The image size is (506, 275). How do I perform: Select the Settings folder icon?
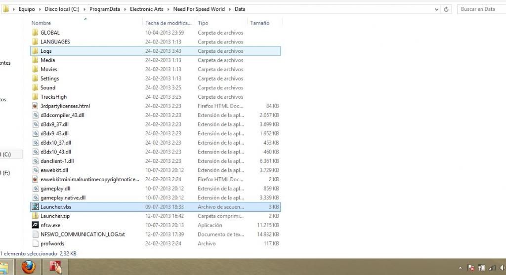point(35,79)
